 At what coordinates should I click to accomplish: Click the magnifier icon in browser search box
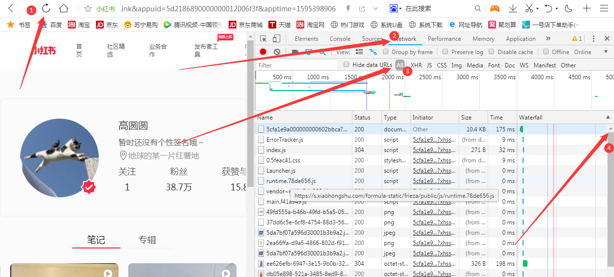coord(477,8)
